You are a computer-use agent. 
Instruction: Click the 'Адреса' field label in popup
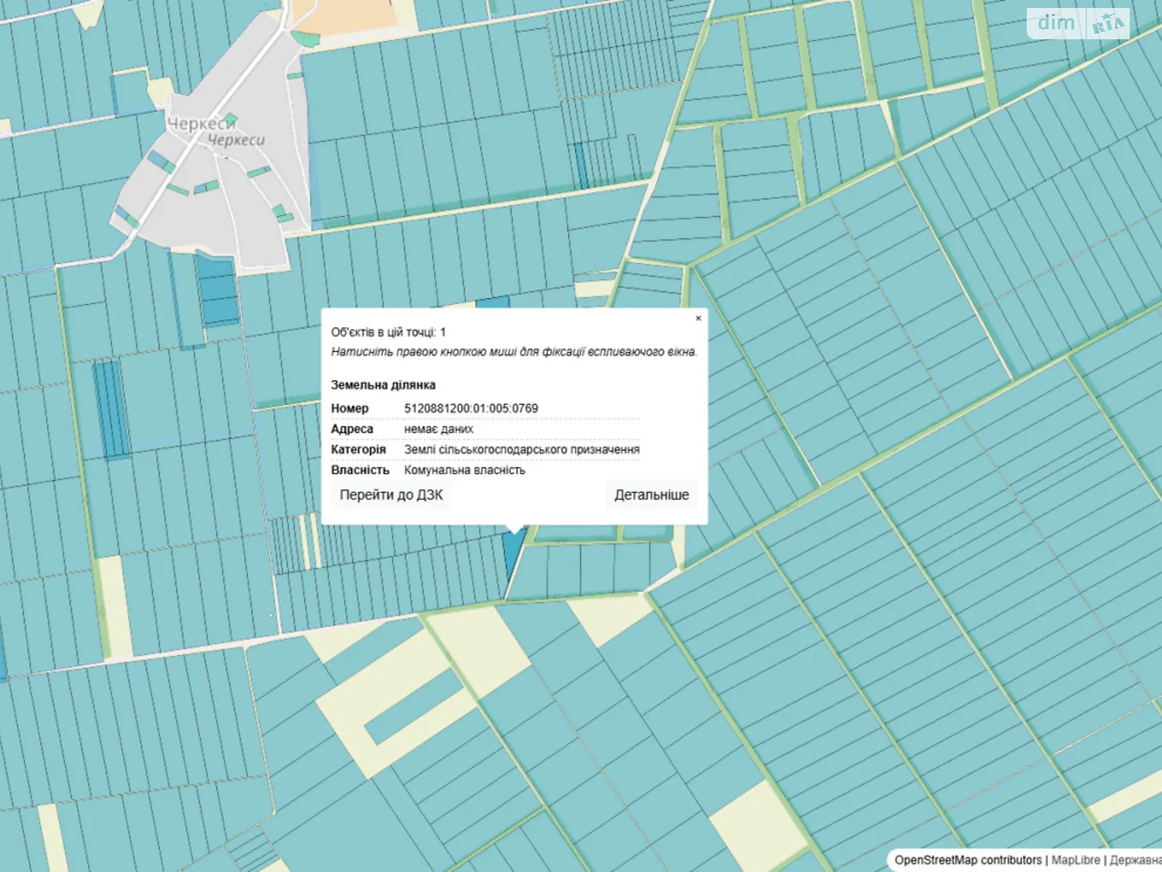[x=352, y=429]
